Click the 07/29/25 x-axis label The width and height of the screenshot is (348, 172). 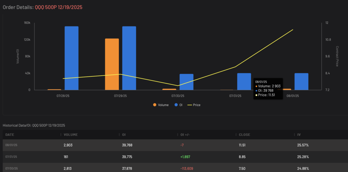121,96
